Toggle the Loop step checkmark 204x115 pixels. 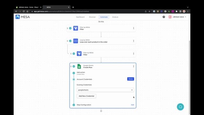(x=70, y=41)
